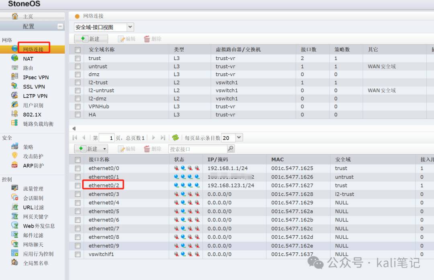Click the 网页关键字 icon
The image size is (434, 280).
point(15,216)
